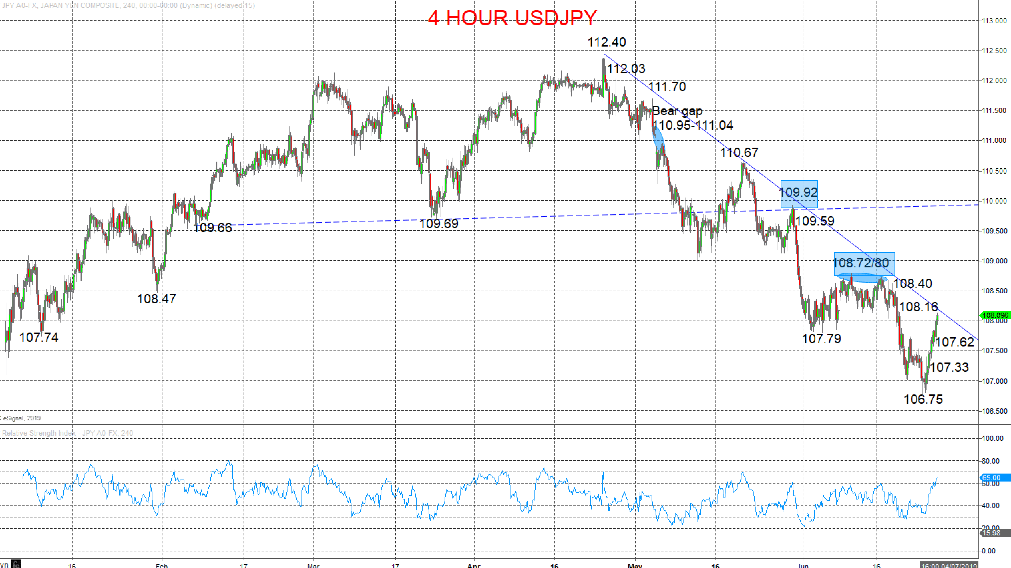Image resolution: width=1011 pixels, height=568 pixels.
Task: Click the Feb label on time axis
Action: click(x=162, y=565)
